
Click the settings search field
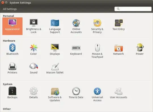[x=133, y=9]
